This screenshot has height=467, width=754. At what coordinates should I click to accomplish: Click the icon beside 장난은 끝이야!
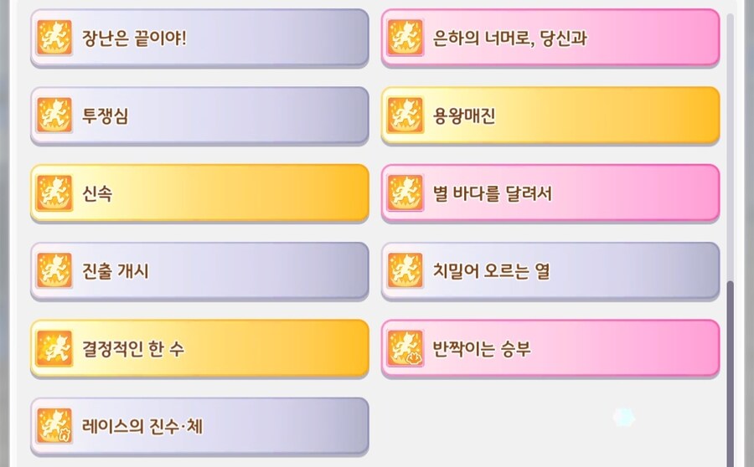coord(54,38)
